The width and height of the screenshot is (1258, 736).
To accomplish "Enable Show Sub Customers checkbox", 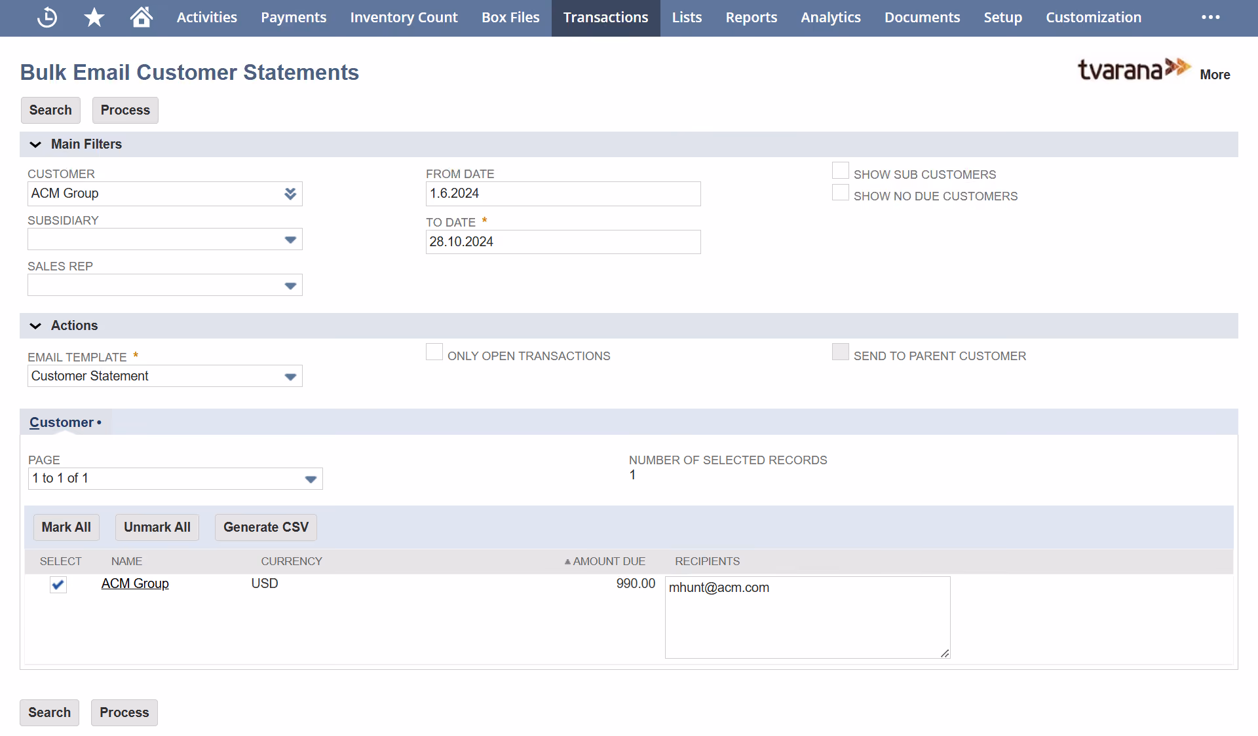I will [x=841, y=171].
